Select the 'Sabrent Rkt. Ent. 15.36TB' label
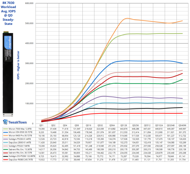Viewport: 190px width, 174px height. (x=20, y=149)
